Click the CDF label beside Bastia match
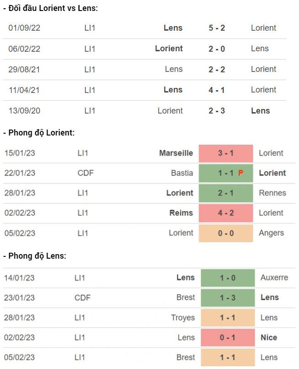This screenshot has height=369, width=299. coord(85,173)
